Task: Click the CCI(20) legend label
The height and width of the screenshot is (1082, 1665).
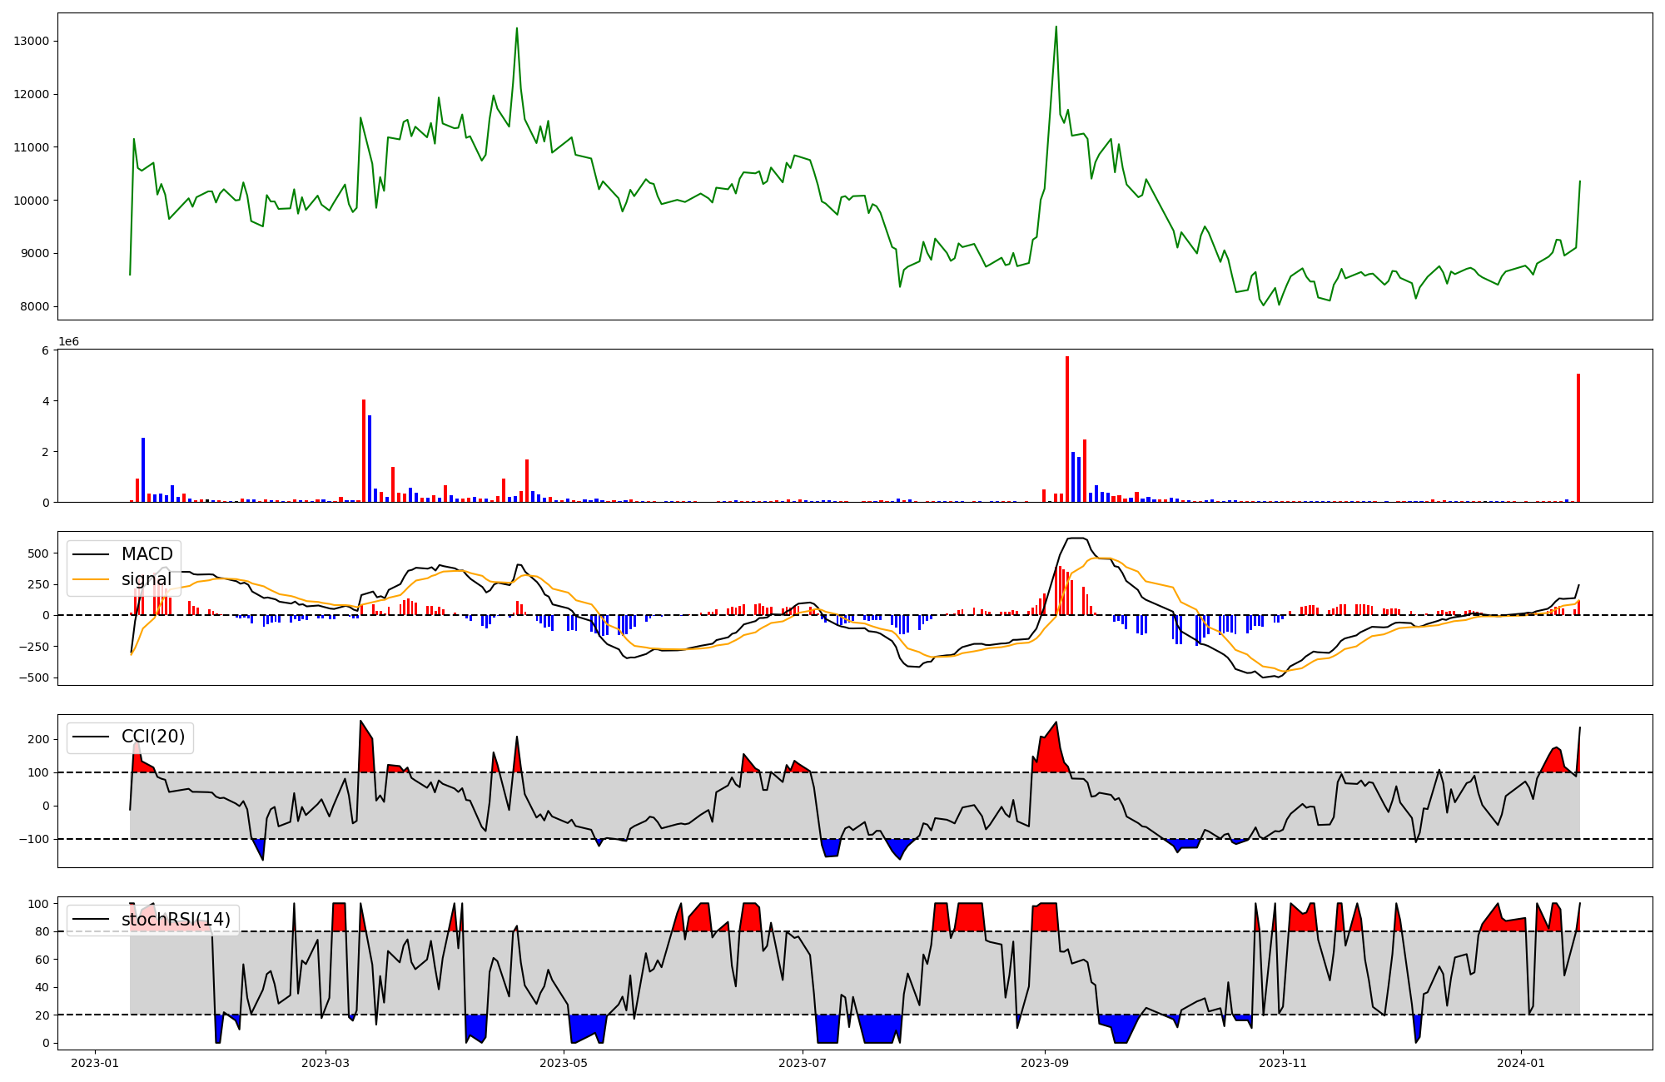Action: click(153, 737)
